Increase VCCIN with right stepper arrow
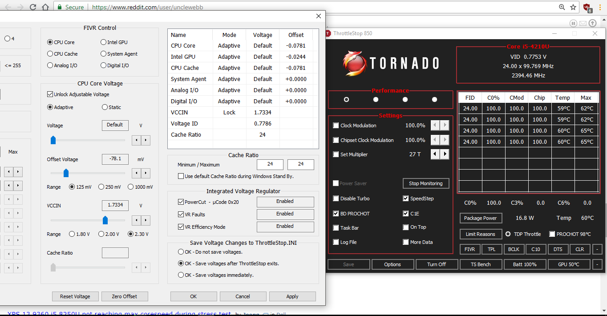 point(146,220)
